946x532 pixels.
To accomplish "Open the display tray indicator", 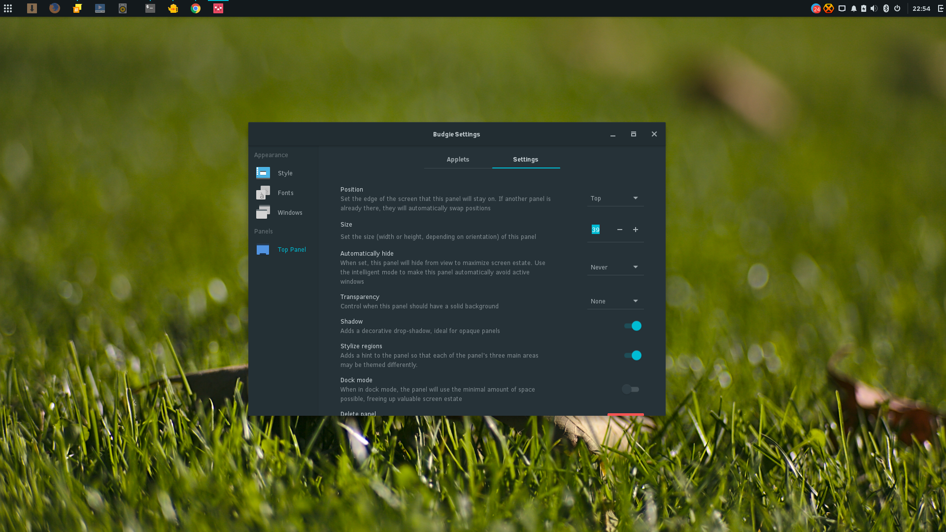I will pos(842,8).
